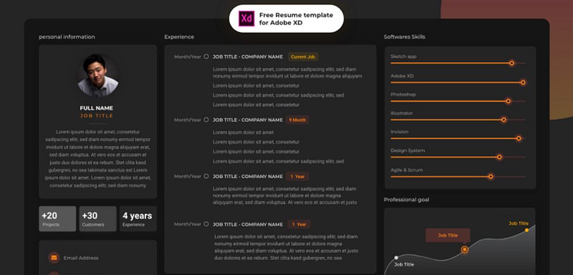The height and width of the screenshot is (275, 573).
Task: Click the Agile & Scrum label
Action: click(406, 170)
